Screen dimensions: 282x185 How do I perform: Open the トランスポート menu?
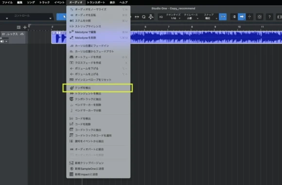coord(96,2)
